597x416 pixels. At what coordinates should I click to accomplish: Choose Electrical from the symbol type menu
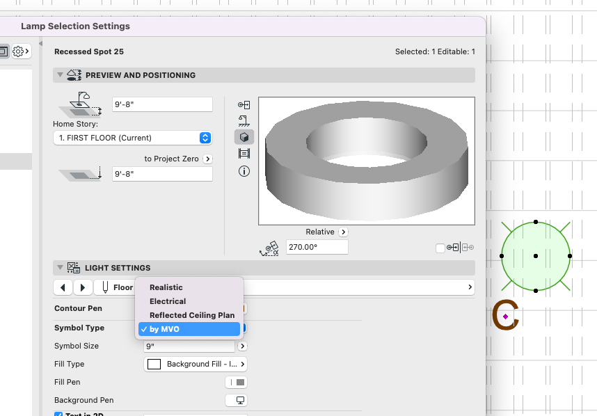pyautogui.click(x=168, y=301)
